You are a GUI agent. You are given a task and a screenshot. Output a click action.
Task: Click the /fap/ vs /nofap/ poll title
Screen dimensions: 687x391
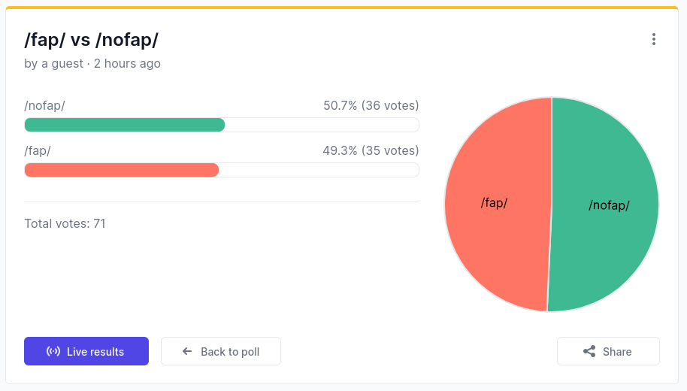[x=91, y=40]
